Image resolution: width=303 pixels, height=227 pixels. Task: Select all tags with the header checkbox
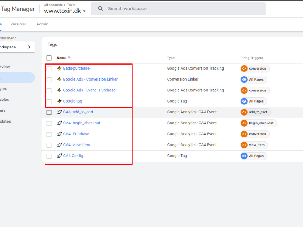49,58
